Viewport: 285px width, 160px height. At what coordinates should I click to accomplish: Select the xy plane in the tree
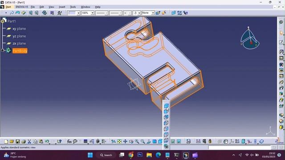click(x=19, y=28)
